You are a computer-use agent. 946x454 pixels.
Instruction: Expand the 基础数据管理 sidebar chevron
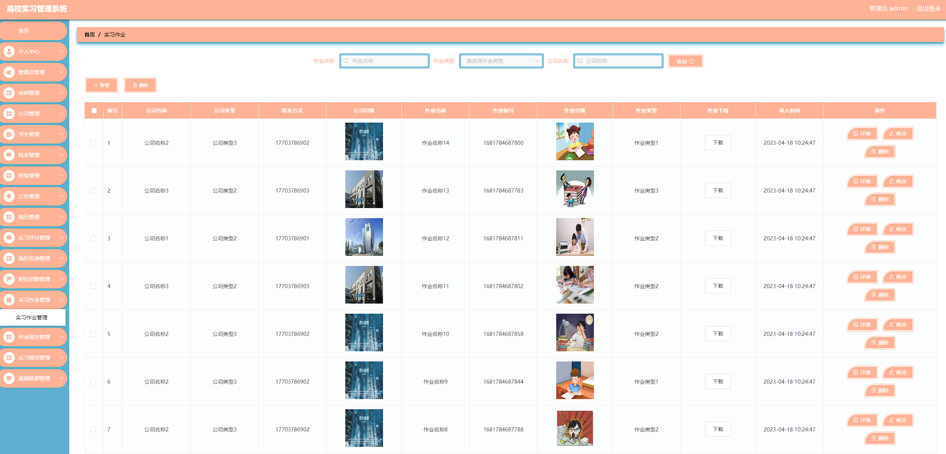[61, 378]
